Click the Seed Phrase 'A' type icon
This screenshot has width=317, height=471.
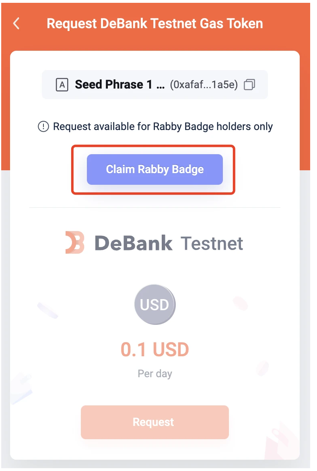tap(62, 85)
